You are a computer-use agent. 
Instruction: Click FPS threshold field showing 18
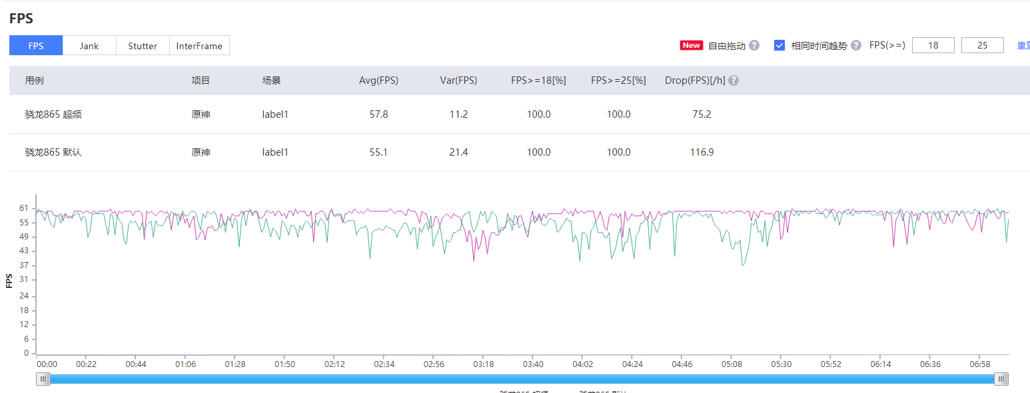click(933, 45)
